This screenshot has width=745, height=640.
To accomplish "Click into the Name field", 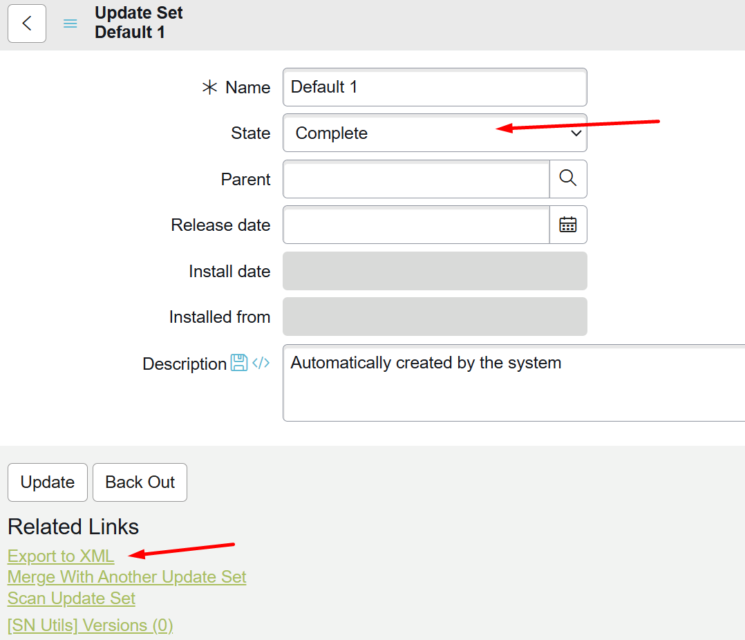I will tap(435, 87).
